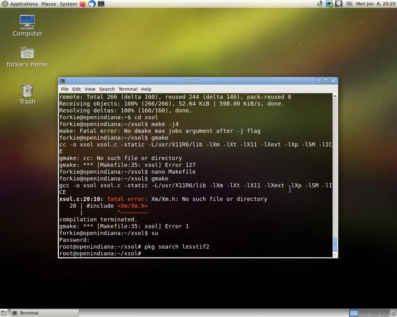Click the date and time clock

coord(376,4)
